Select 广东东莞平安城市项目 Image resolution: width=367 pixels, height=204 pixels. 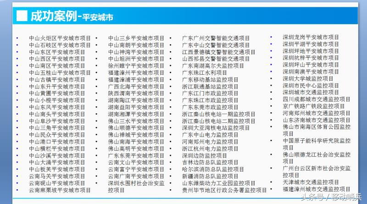point(136,155)
